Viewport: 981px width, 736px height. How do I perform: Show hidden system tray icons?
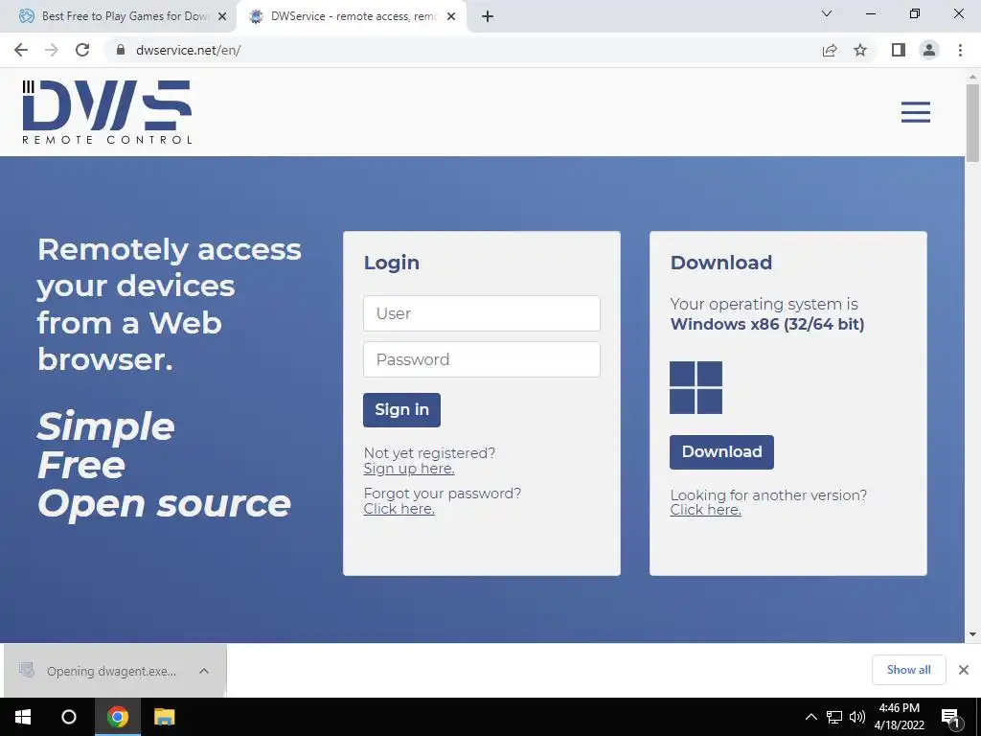[x=810, y=717]
